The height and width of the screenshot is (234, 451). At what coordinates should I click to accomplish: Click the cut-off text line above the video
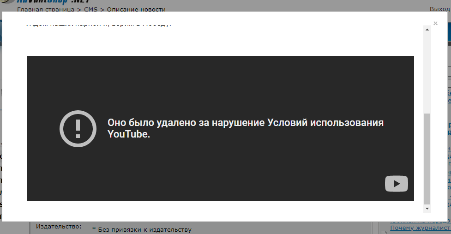pyautogui.click(x=99, y=24)
